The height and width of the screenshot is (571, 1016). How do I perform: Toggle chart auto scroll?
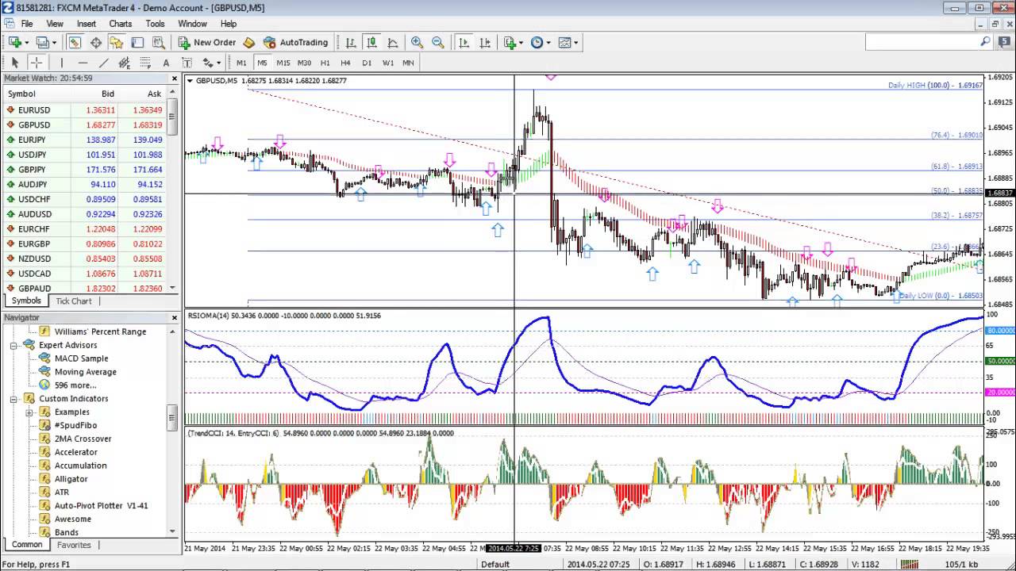point(464,42)
